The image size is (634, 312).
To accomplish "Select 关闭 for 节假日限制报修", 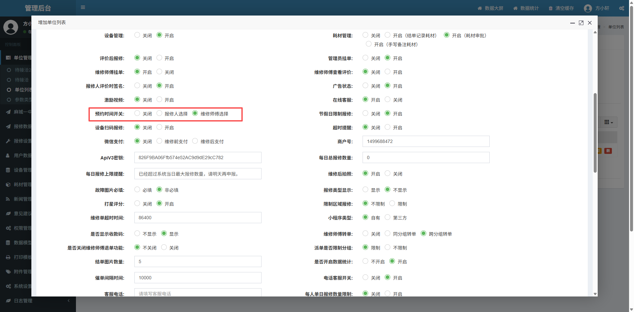I will pos(365,113).
